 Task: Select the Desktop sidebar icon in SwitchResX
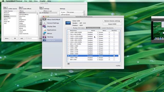tap(44, 37)
